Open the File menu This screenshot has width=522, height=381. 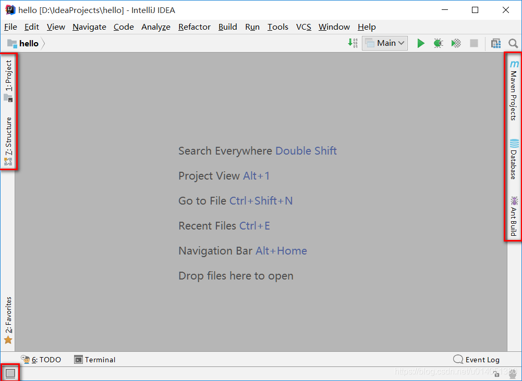(10, 27)
